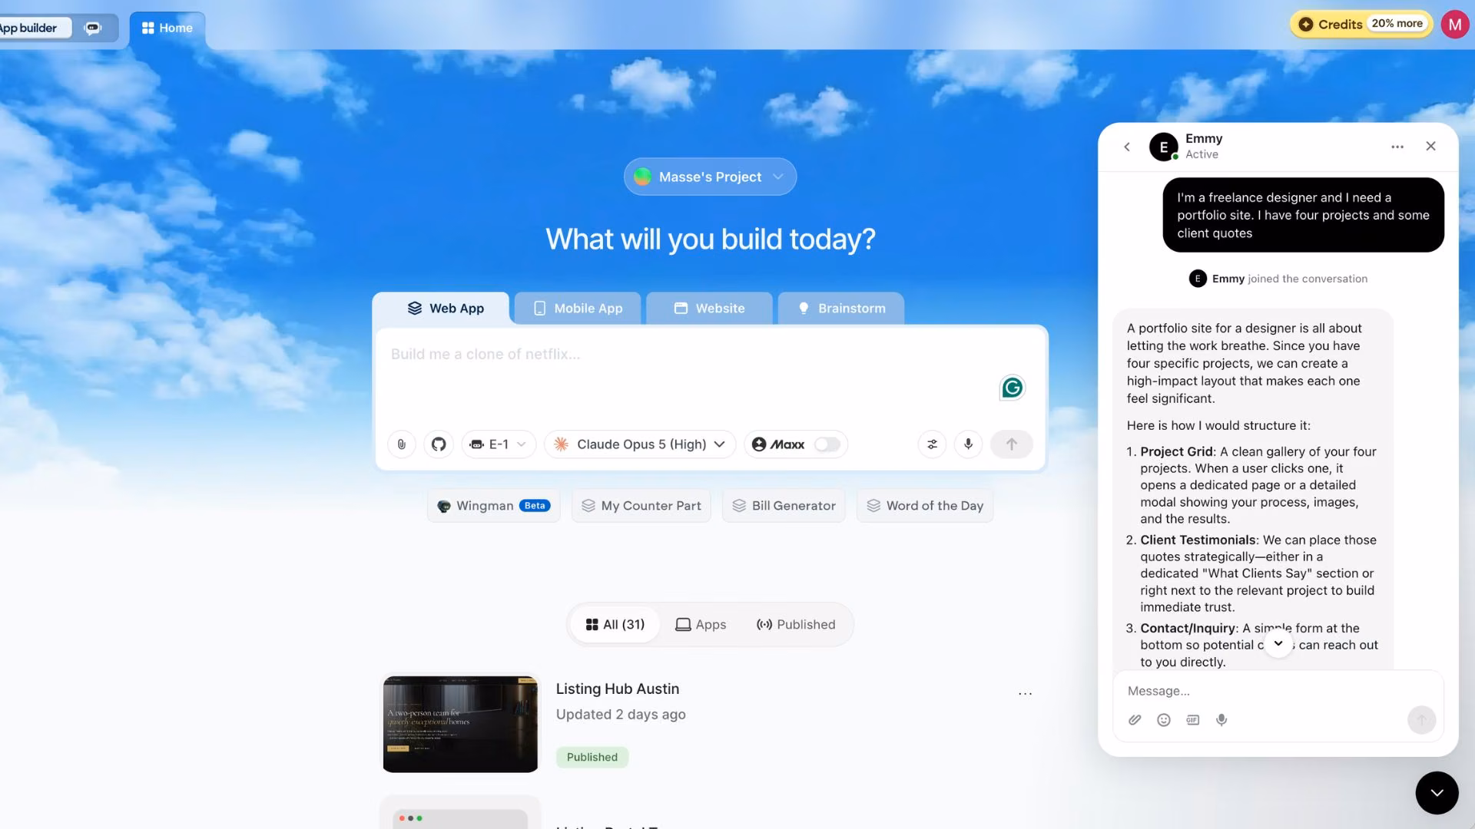The width and height of the screenshot is (1475, 829).
Task: Open the advanced settings sliders icon
Action: coord(932,444)
